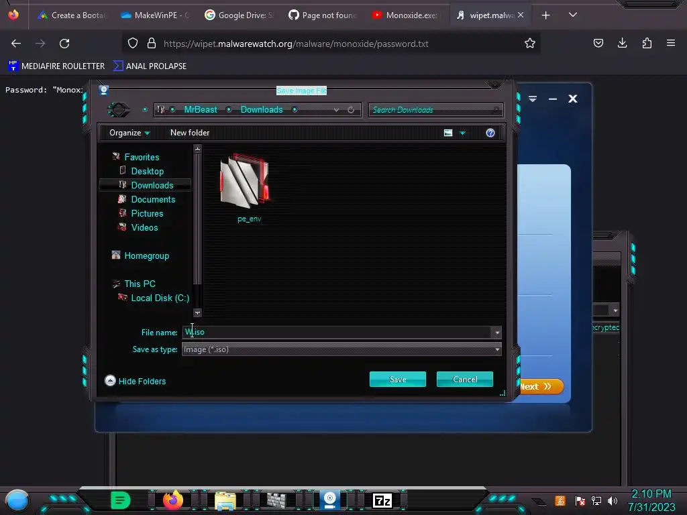Expand the view options arrow
This screenshot has height=515, width=687.
point(462,133)
